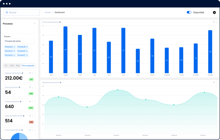The width and height of the screenshot is (220, 140).
Task: Click the Ciclo medio ventas pie chart
Action: tap(19, 136)
